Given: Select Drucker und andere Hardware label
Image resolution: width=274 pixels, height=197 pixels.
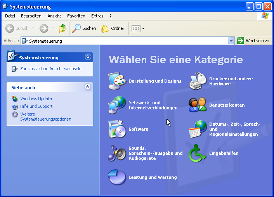Looking at the screenshot, I should tap(231, 81).
